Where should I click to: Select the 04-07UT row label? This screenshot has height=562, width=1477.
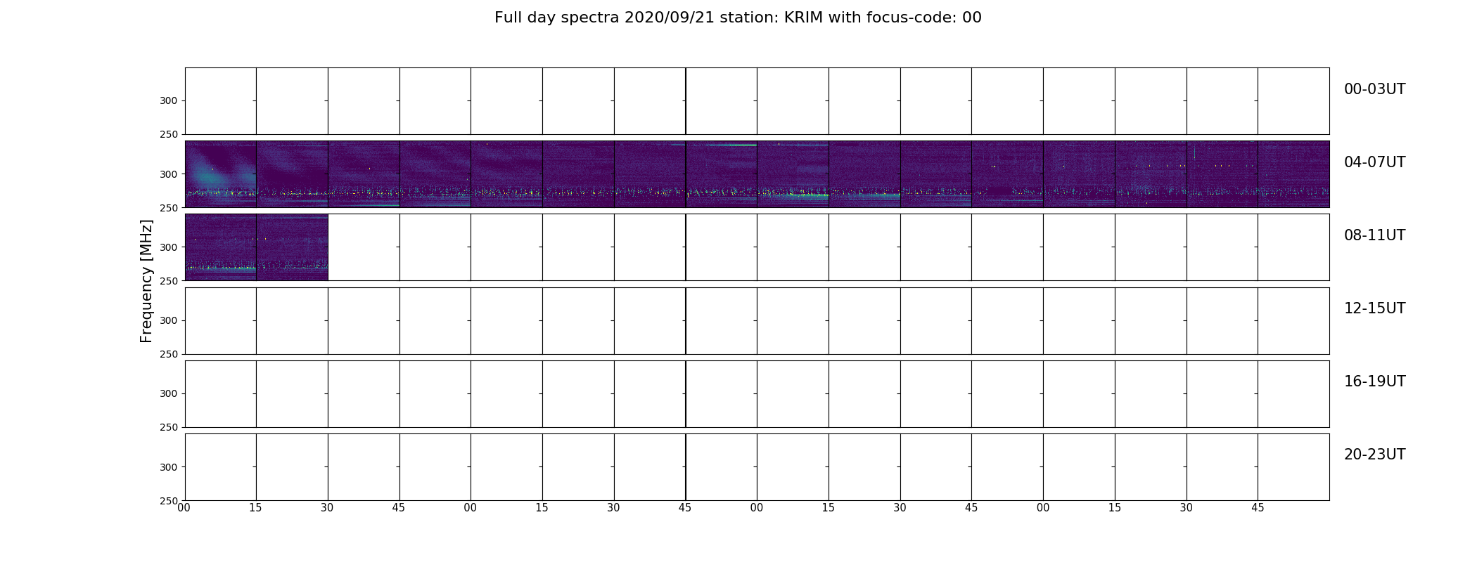[x=1374, y=162]
